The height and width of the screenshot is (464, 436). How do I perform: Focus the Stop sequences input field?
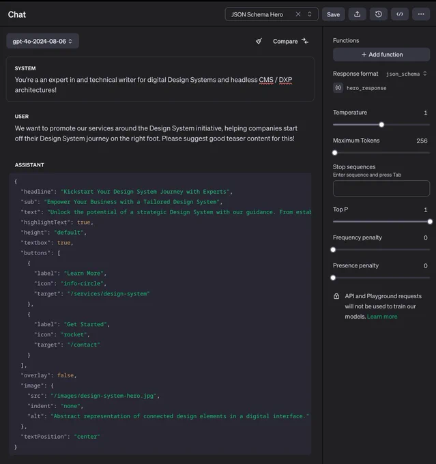(381, 188)
